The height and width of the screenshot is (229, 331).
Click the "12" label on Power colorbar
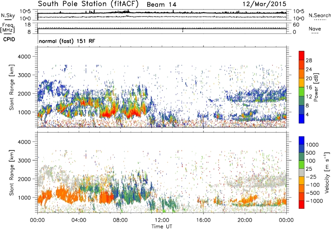point(309,97)
